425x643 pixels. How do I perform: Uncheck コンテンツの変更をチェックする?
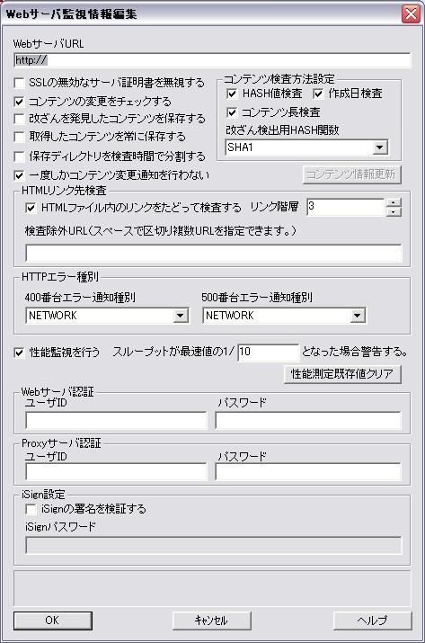tap(20, 102)
